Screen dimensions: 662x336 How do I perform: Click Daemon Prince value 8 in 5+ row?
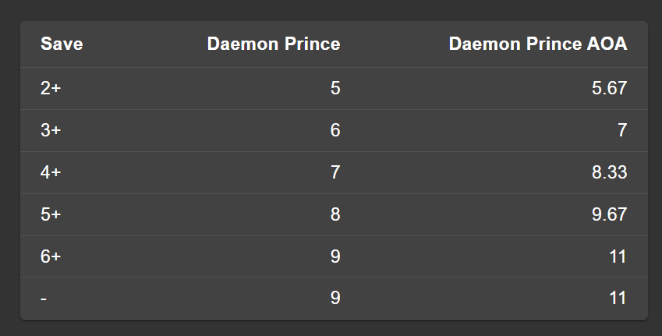click(335, 214)
